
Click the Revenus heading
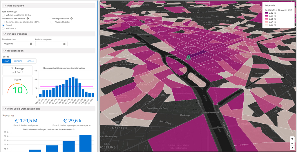pos(8,115)
